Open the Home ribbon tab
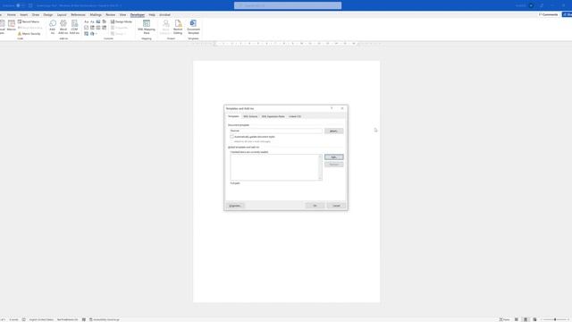572x322 pixels. (x=12, y=14)
